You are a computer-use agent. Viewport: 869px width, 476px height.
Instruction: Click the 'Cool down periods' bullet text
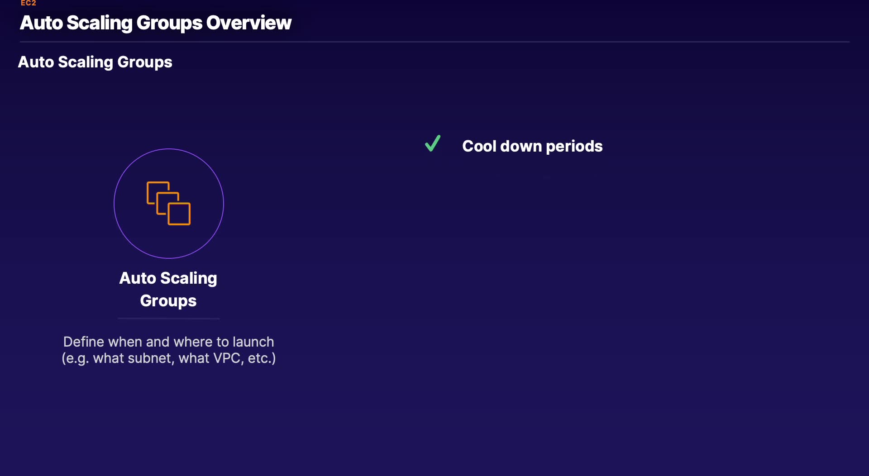[x=532, y=146]
